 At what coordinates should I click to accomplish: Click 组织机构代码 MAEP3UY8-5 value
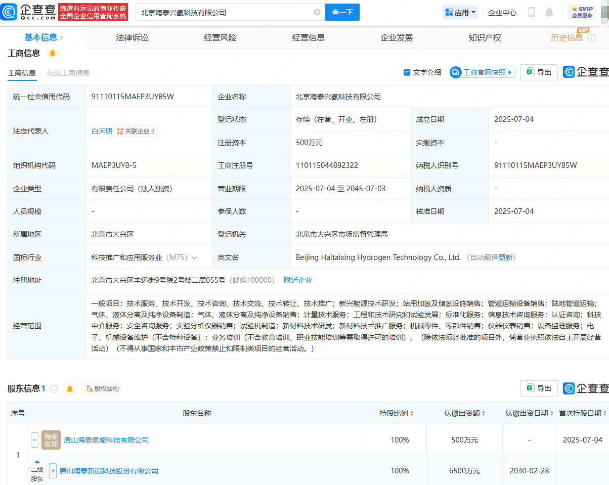tap(114, 166)
